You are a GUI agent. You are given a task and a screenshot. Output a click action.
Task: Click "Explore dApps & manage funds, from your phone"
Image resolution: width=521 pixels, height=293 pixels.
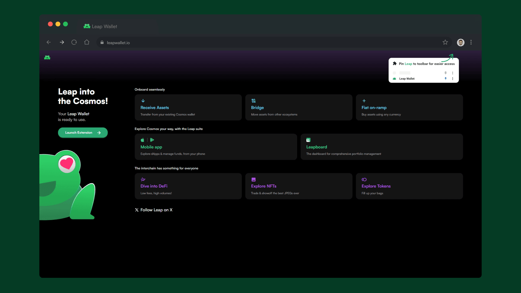[173, 154]
